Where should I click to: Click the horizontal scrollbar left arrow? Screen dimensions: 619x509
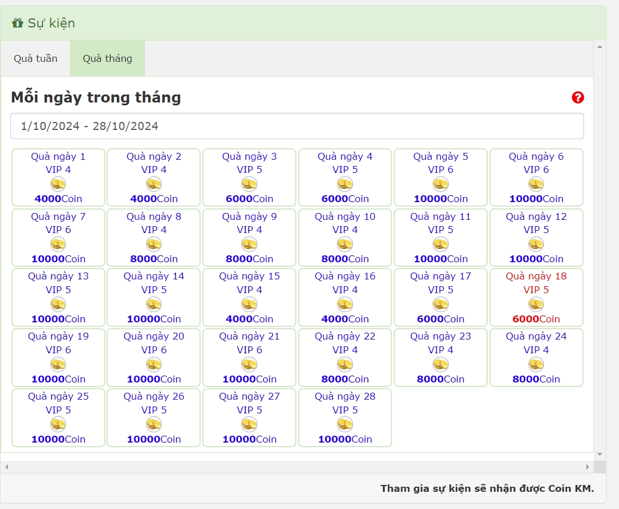pos(6,467)
